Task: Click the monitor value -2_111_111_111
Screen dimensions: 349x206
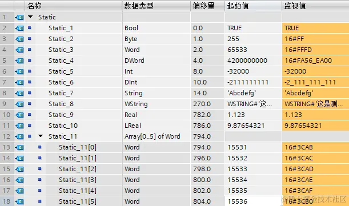Action: [x=310, y=82]
